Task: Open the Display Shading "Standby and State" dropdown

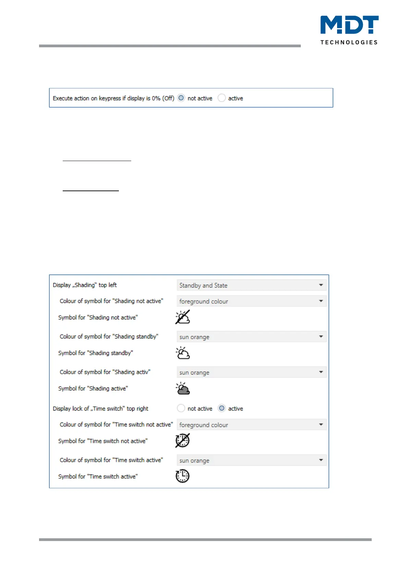Action: (251, 285)
